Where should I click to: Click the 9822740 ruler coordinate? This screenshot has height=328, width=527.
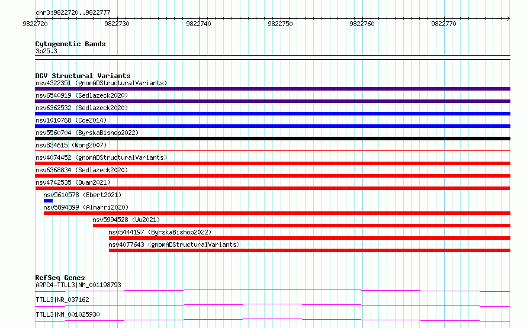(x=198, y=24)
